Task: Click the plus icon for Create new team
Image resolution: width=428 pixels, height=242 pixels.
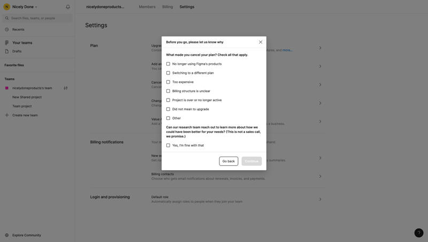Action: [x=7, y=115]
